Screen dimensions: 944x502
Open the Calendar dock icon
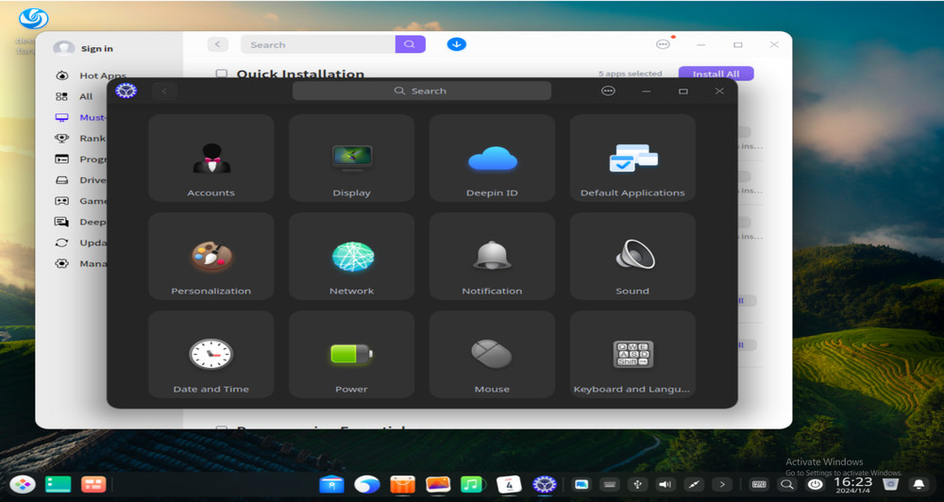pos(509,485)
